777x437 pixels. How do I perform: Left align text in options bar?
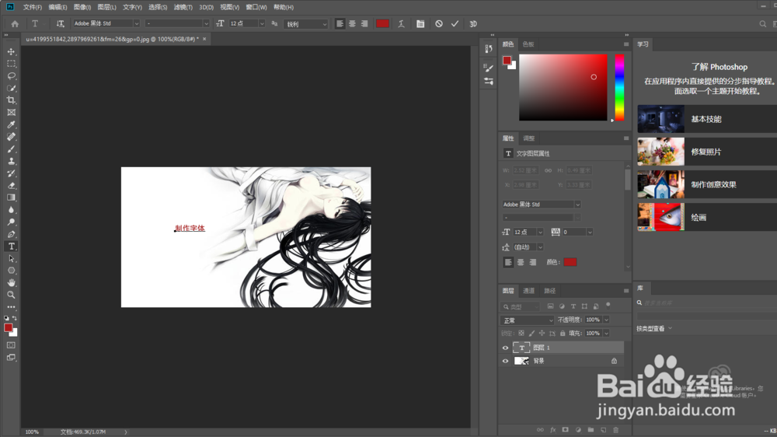340,24
